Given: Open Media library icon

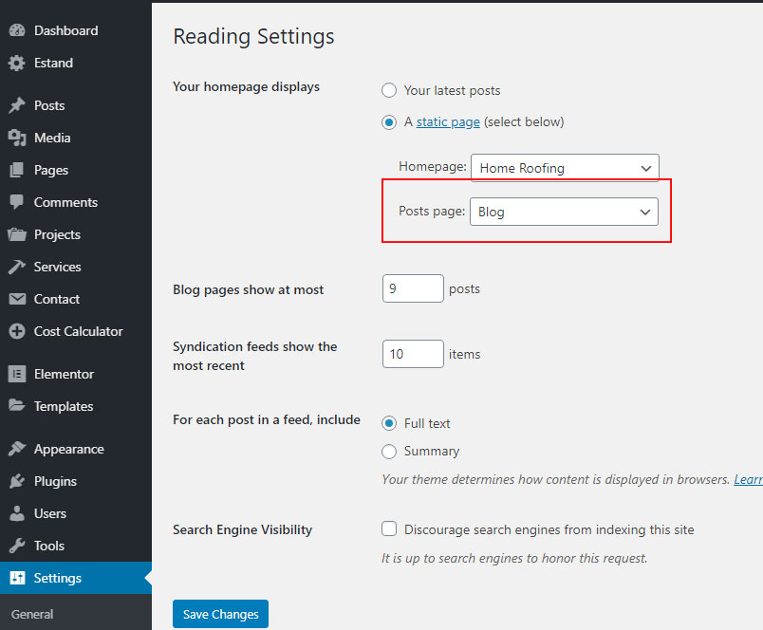Looking at the screenshot, I should 17,139.
